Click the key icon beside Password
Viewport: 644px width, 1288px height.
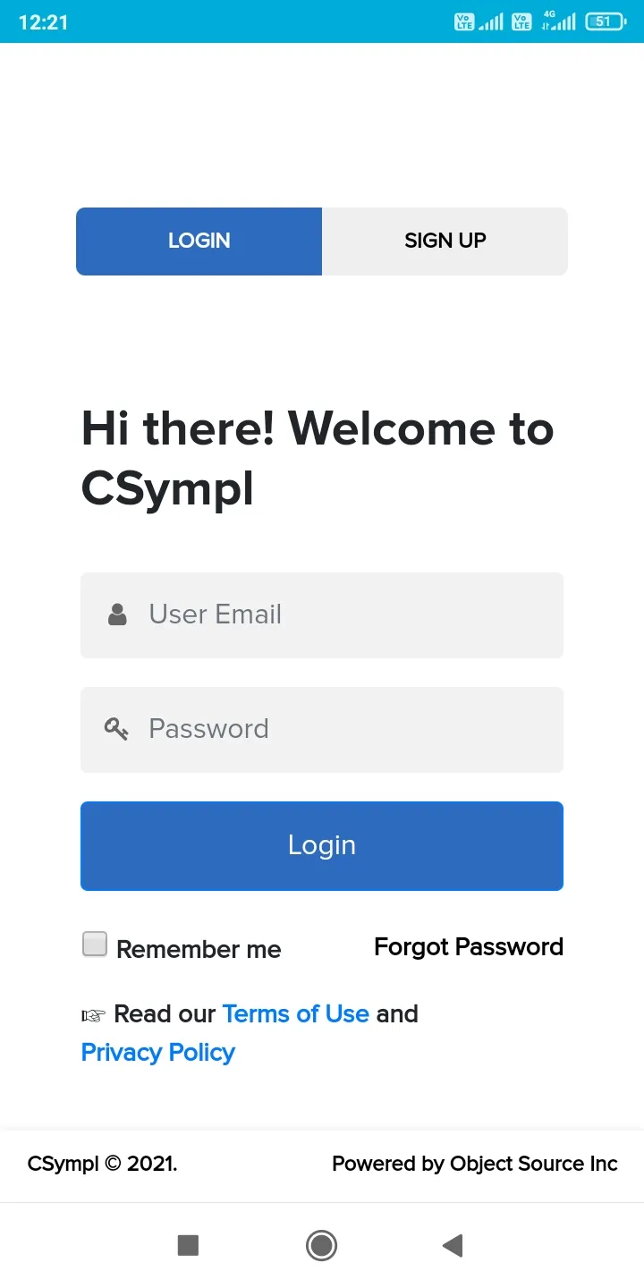[116, 729]
